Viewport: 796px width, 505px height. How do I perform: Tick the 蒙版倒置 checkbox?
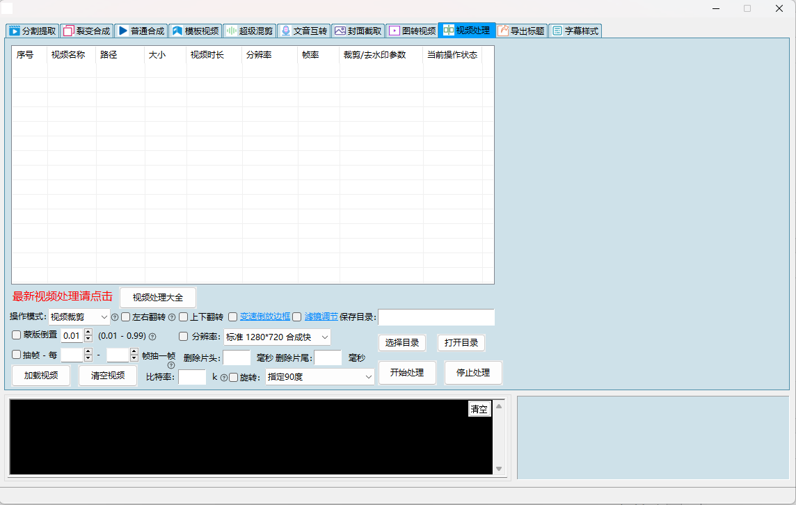17,335
